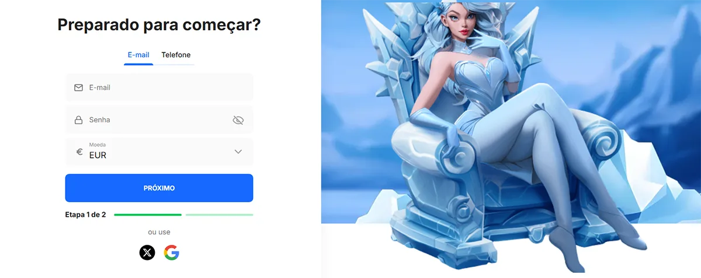
Task: Sign in with the Google icon
Action: (x=171, y=252)
